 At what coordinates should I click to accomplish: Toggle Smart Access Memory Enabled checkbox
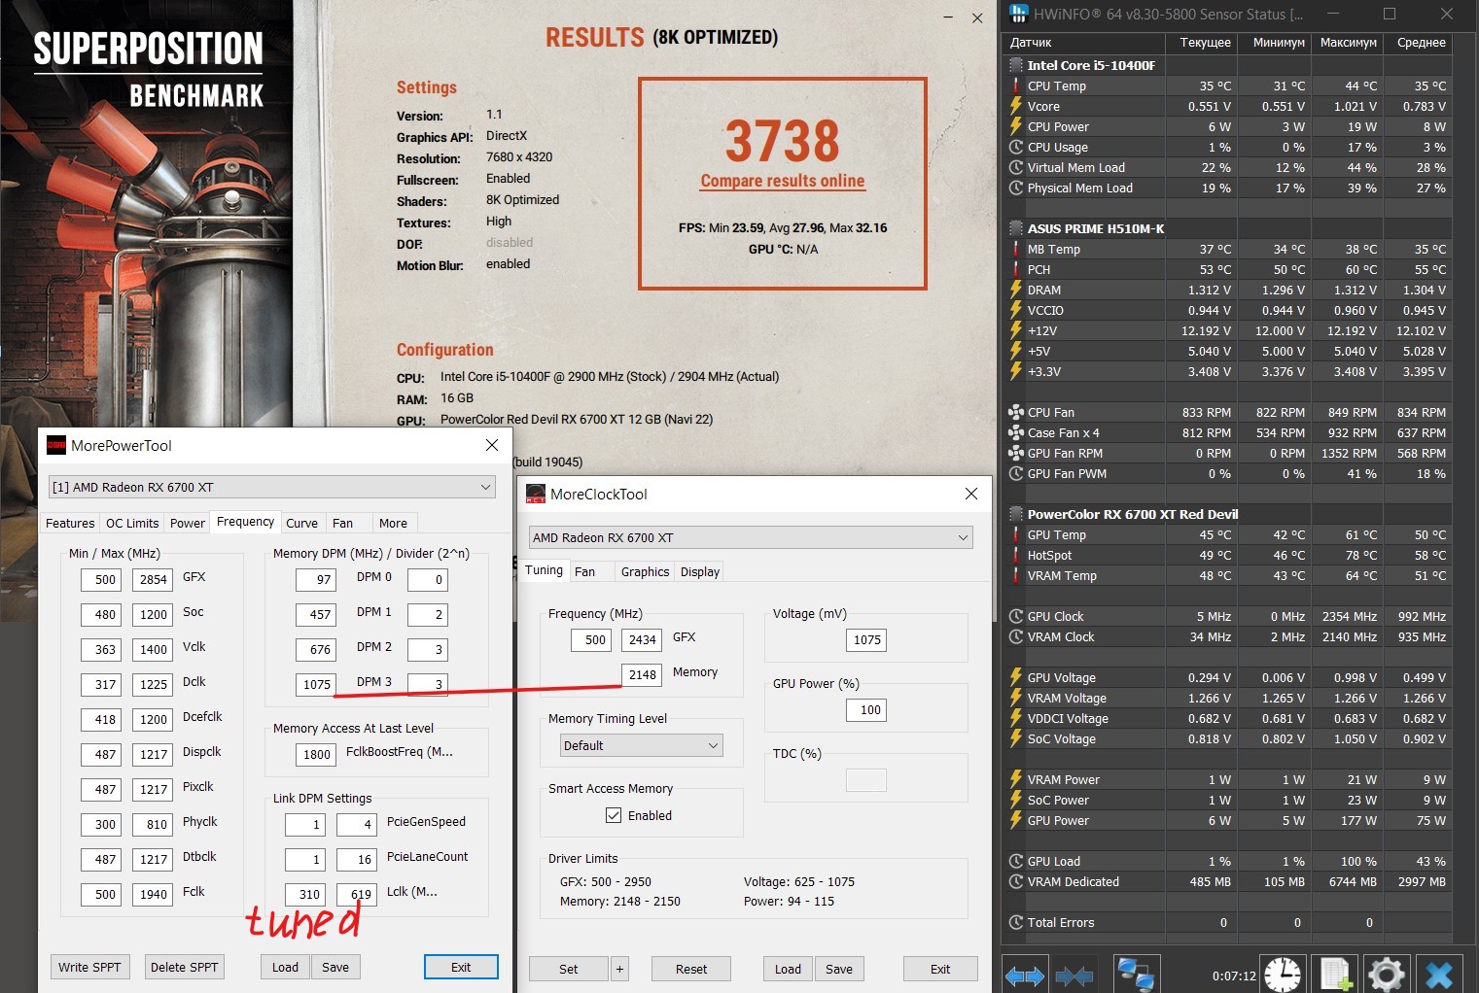click(614, 815)
